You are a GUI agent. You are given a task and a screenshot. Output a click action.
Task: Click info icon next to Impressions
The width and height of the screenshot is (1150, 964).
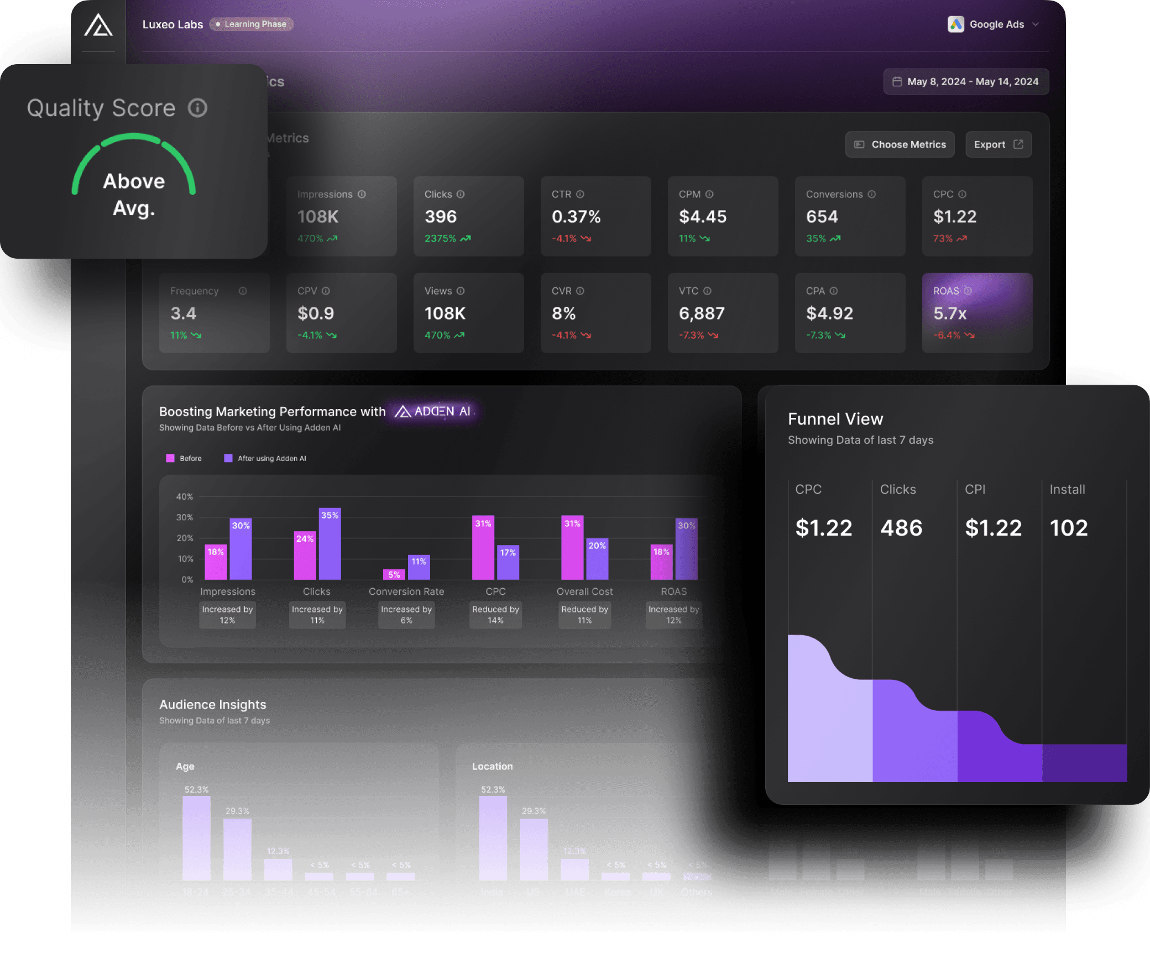tap(362, 194)
